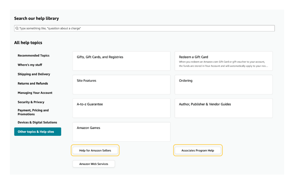294x184 pixels.
Task: Select Returns and Refunds topic
Action: coord(33,84)
